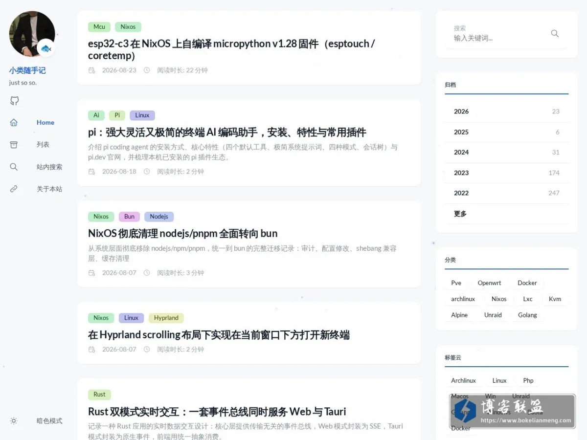Open NixOS 彻底清理 nodejs/pnpm article
The height and width of the screenshot is (440, 587).
[182, 233]
